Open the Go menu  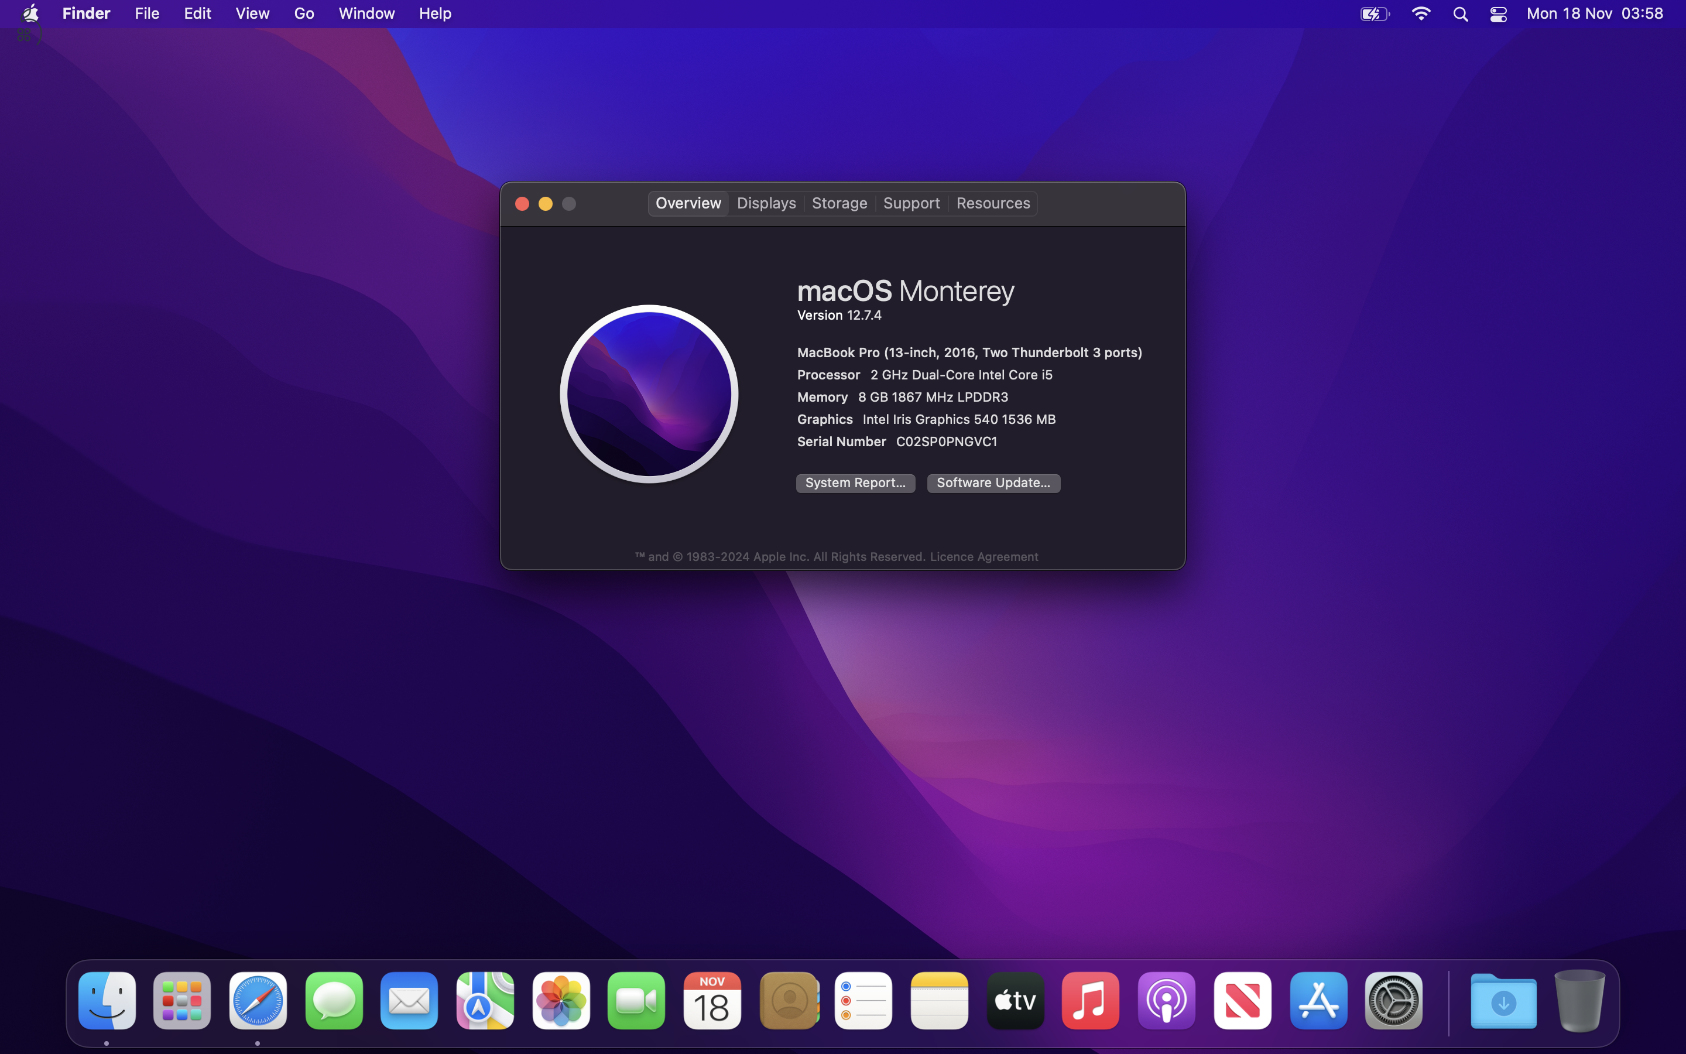point(304,13)
